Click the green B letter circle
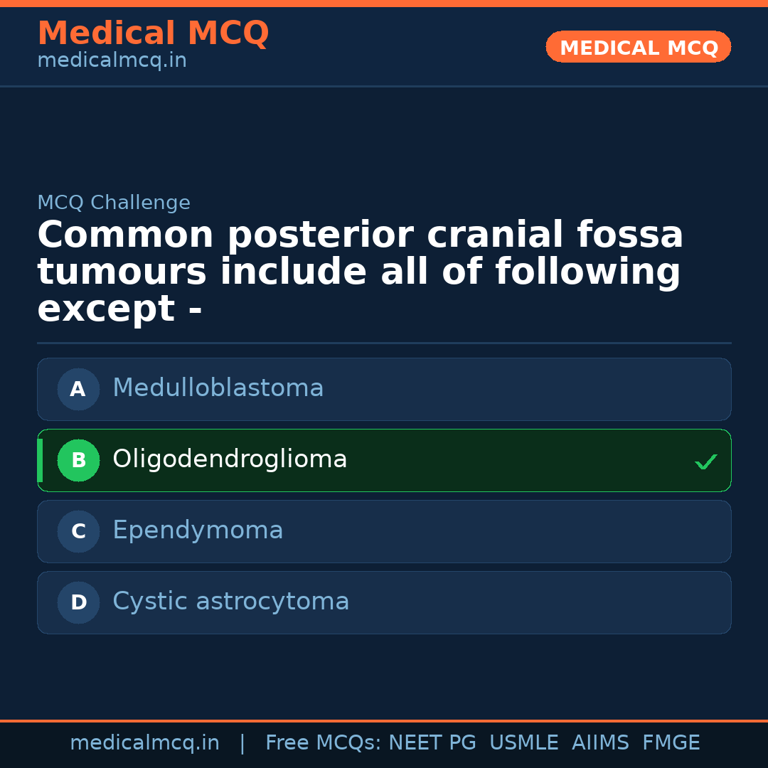 (78, 460)
